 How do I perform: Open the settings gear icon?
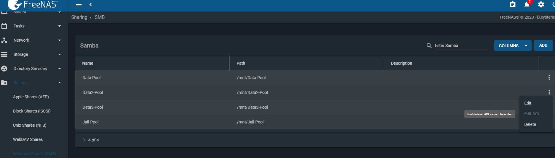[541, 4]
